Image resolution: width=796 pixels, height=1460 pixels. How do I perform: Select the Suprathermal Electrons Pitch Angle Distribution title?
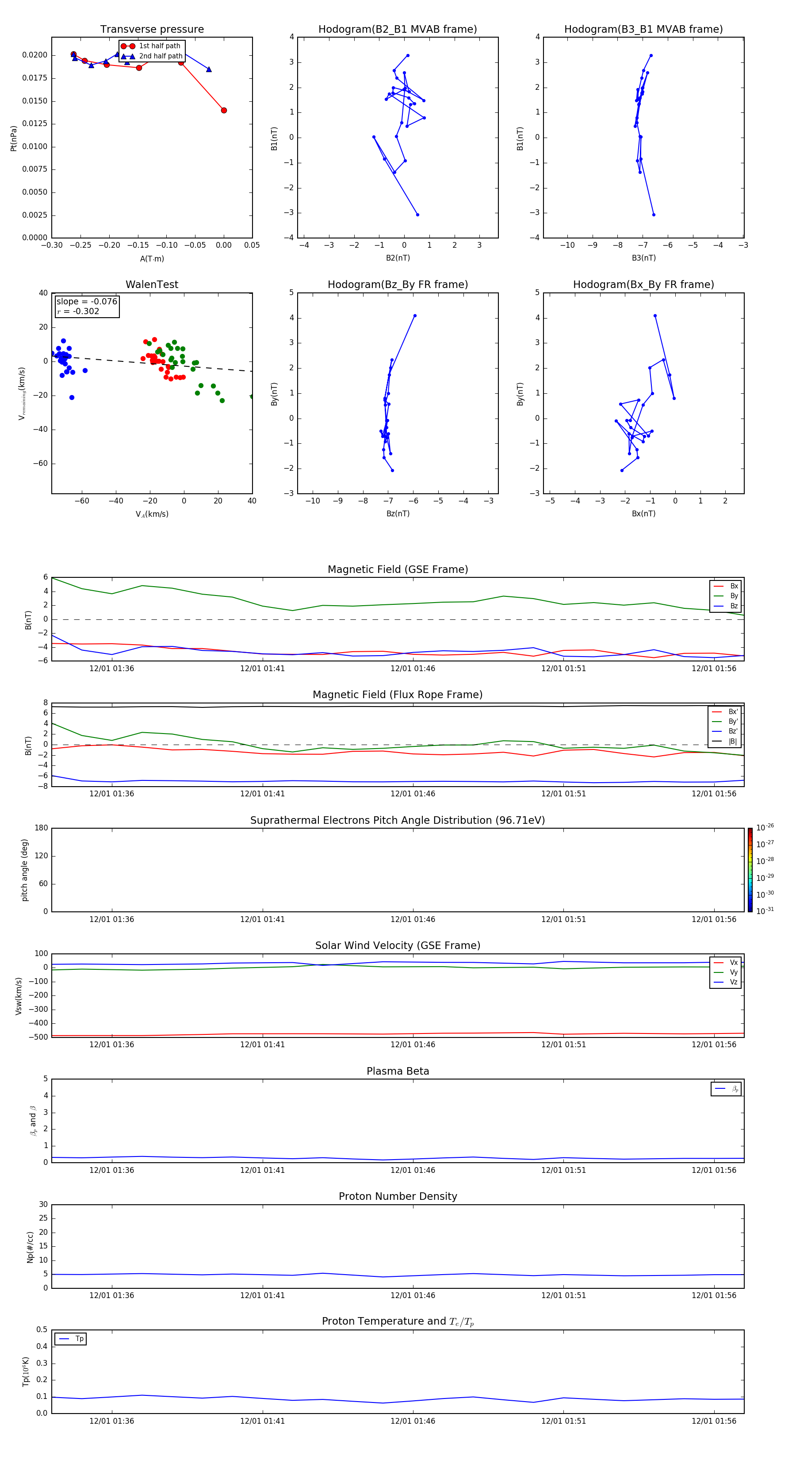398,821
